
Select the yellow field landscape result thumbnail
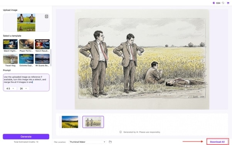click(70, 122)
